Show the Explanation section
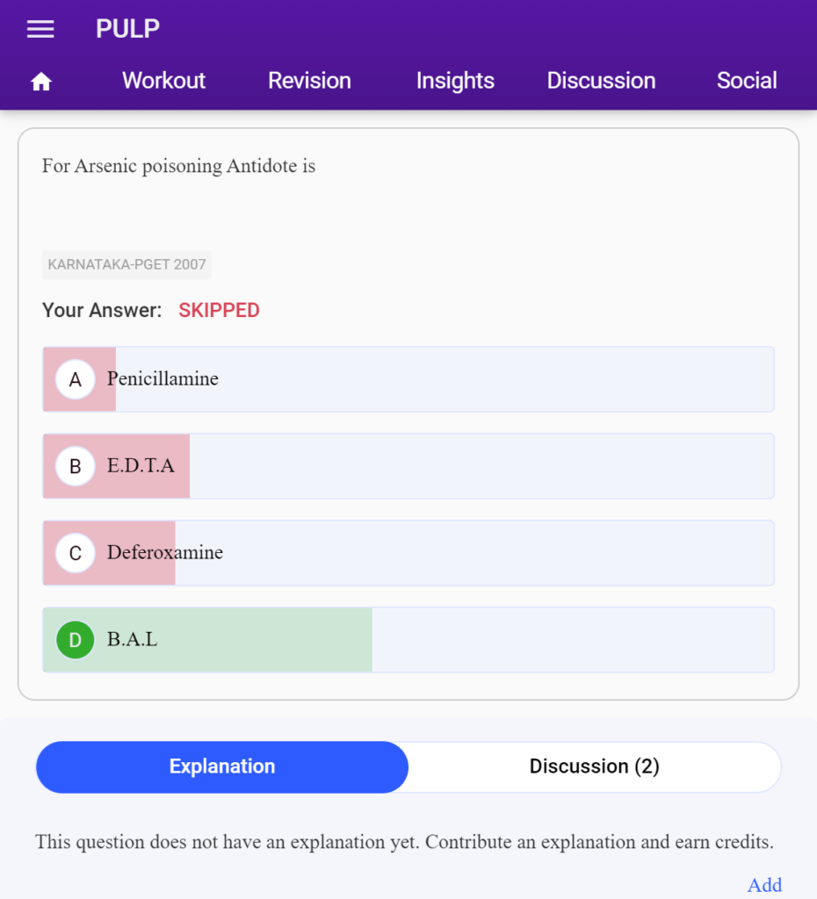Screen dimensions: 817x899 (222, 767)
